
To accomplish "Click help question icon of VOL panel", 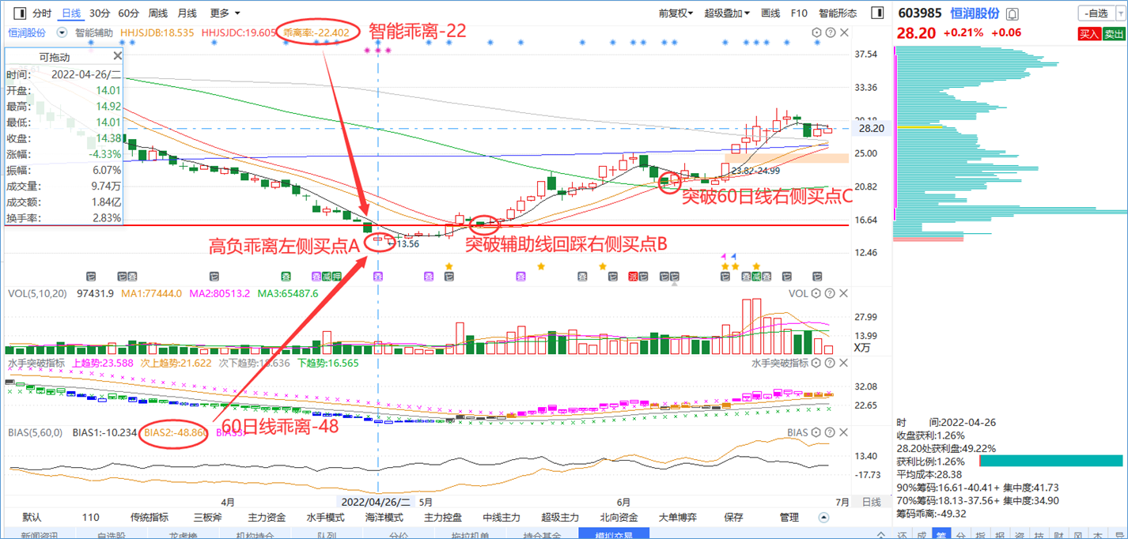I will (x=830, y=293).
